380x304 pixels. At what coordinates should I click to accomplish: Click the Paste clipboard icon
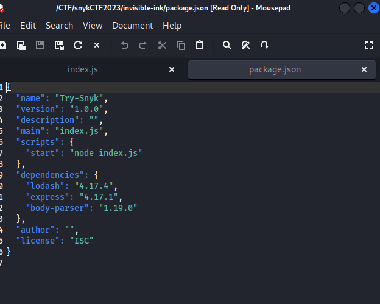pos(200,45)
